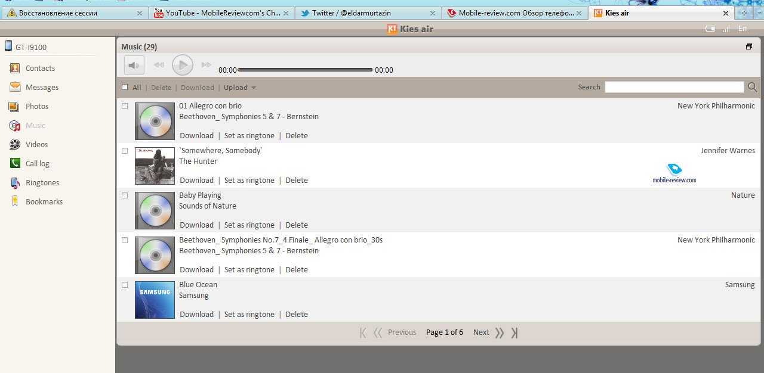Switch to the YouTube MobileReview tab

[x=222, y=13]
